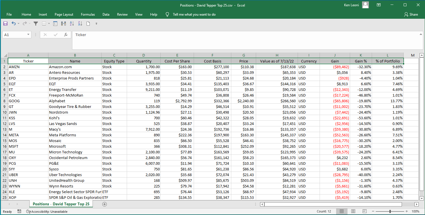Click the Enter checkmark formula icon
This screenshot has height=215, width=425.
tap(56, 35)
